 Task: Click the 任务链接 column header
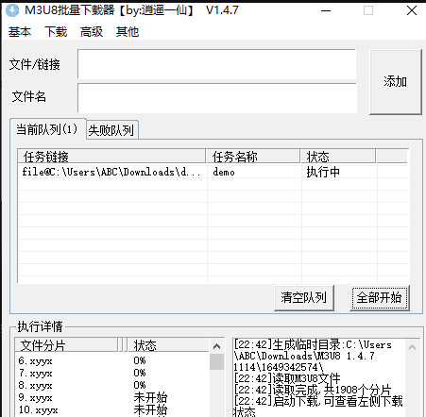(111, 157)
